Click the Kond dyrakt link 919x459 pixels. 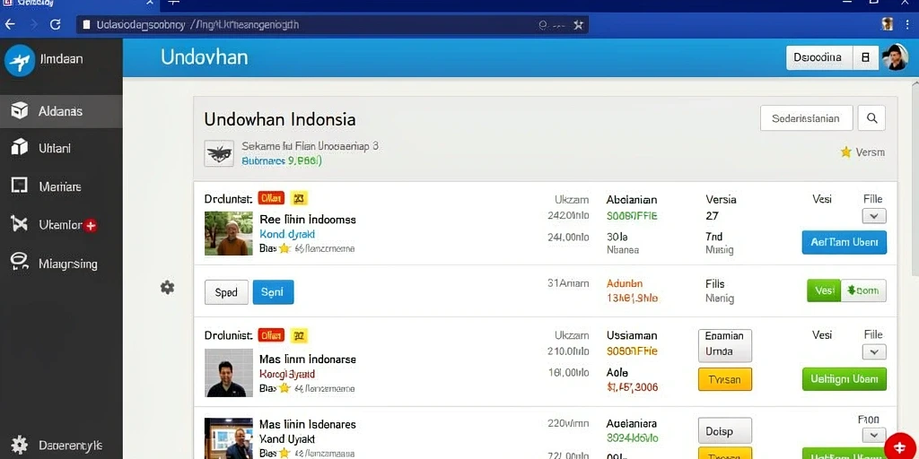tap(287, 234)
